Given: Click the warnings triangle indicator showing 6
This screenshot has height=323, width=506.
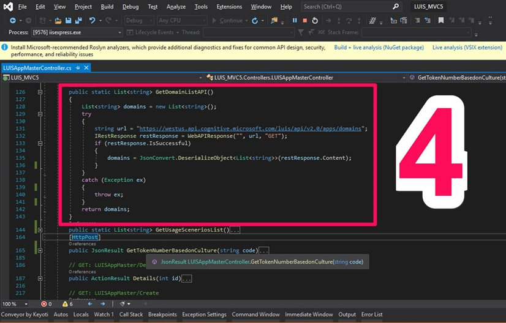Looking at the screenshot, I should [67, 303].
